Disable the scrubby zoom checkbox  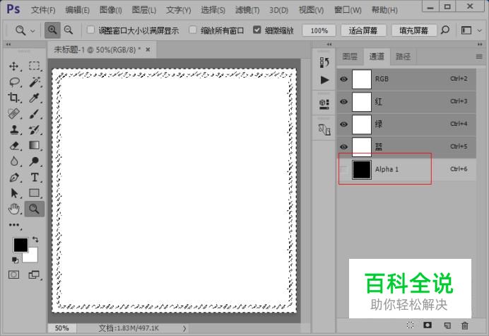tap(257, 30)
